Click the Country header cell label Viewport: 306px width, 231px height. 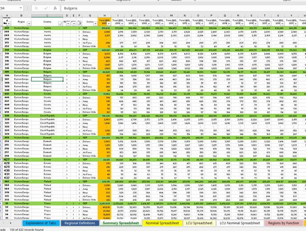click(x=47, y=22)
